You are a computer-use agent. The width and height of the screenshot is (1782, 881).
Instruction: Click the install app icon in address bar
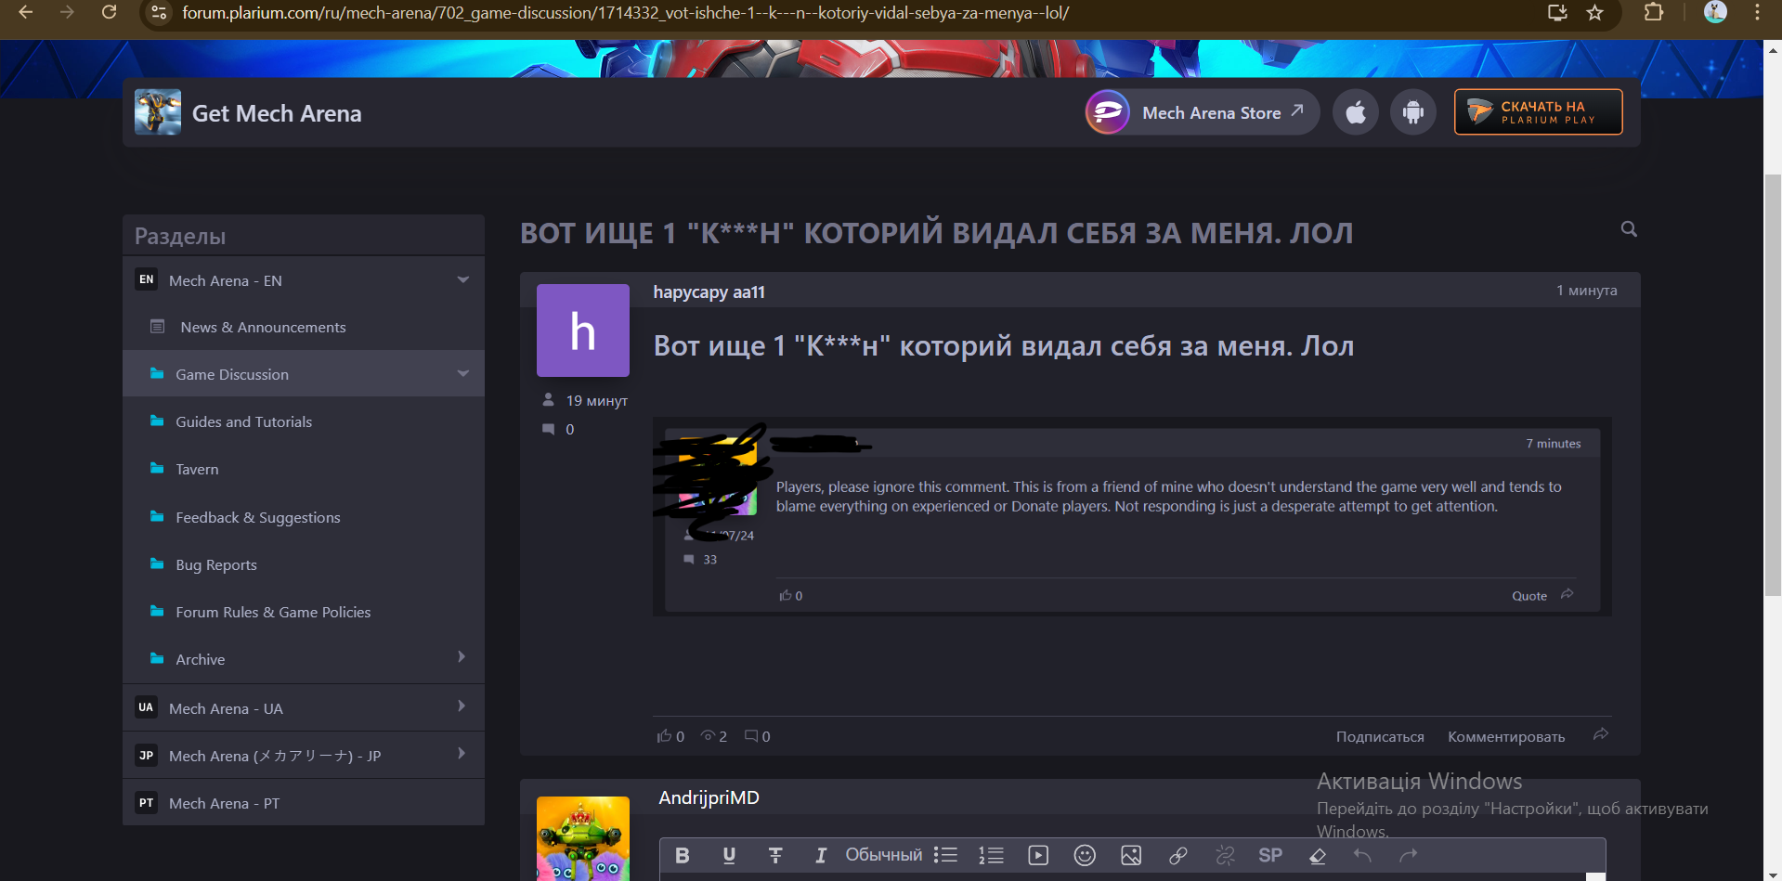point(1557,12)
